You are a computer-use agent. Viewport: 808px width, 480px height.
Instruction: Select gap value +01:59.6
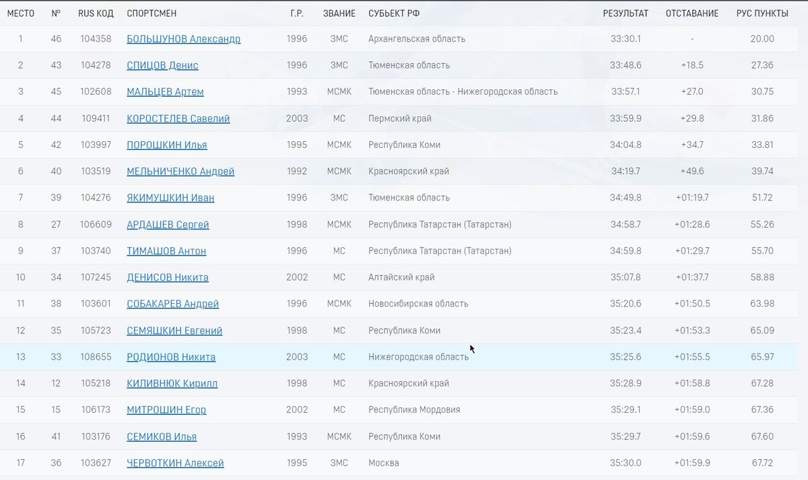[692, 436]
